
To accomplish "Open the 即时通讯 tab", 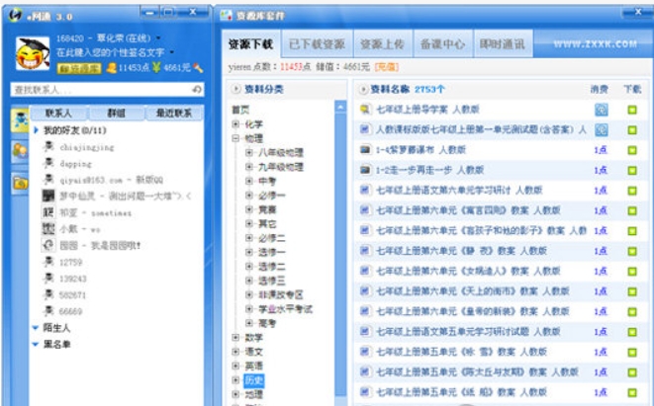I will 503,44.
